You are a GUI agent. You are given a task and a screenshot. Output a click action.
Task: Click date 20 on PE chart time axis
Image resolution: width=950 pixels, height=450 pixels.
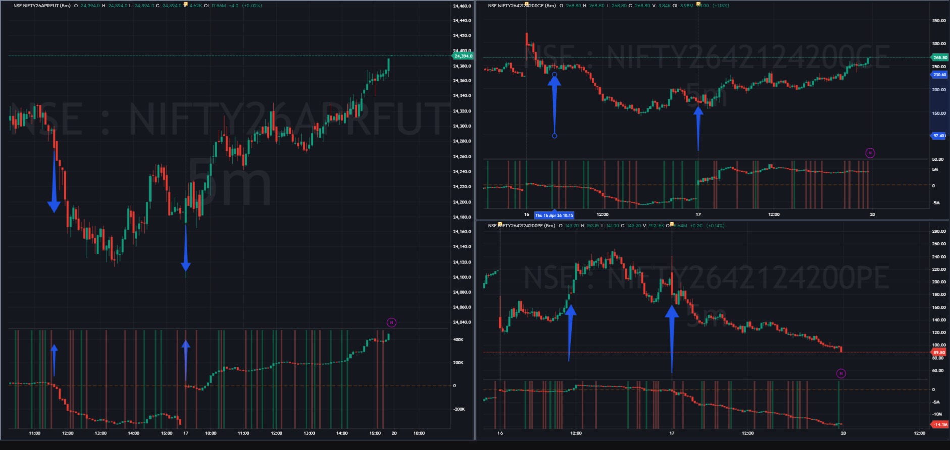coord(843,433)
